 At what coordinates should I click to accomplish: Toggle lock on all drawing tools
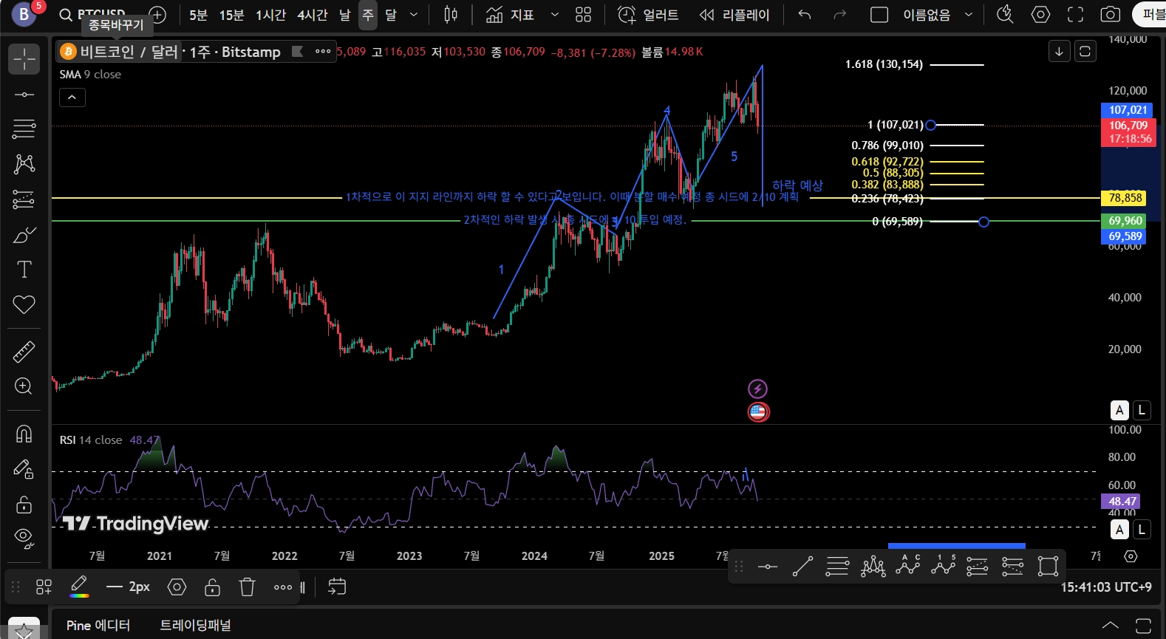point(24,505)
